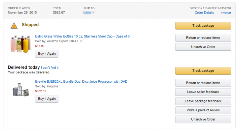Unarchive Order under the juicer shipment

pos(203,119)
